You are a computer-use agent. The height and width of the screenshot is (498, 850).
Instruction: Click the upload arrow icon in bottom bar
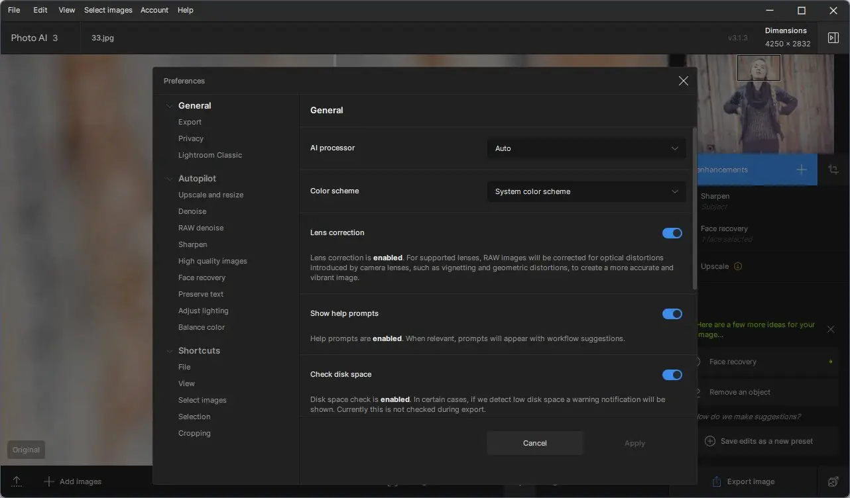pos(17,481)
